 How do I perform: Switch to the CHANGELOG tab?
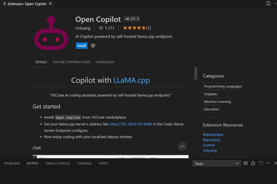[105, 62]
